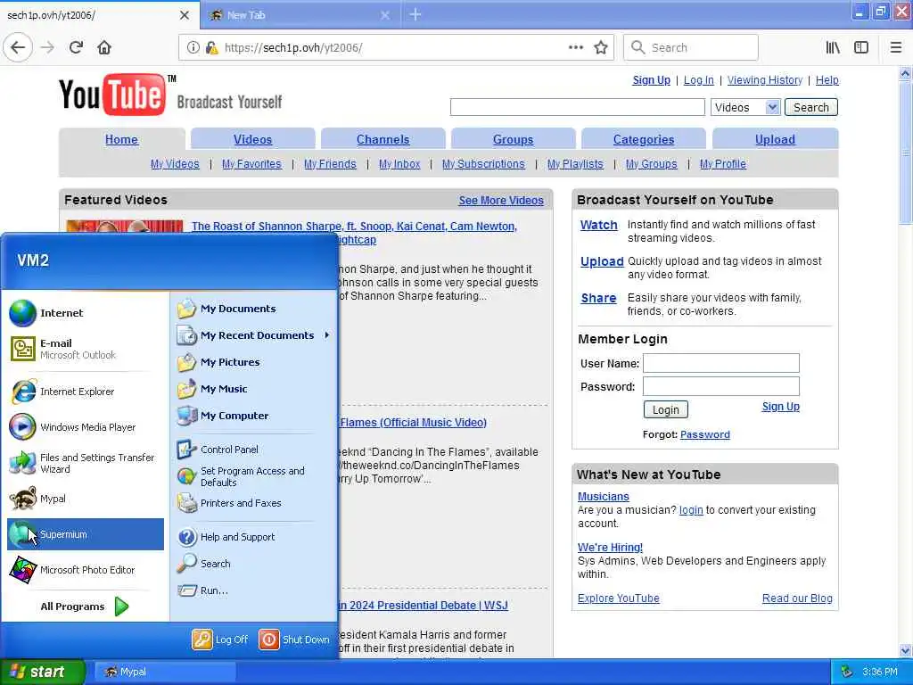The image size is (913, 685).
Task: Open E-mail Microsoft Outlook
Action: tap(85, 349)
